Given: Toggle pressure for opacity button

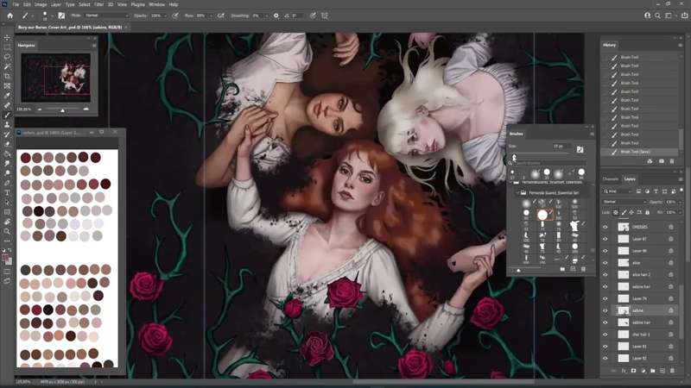Looking at the screenshot, I should pos(175,16).
